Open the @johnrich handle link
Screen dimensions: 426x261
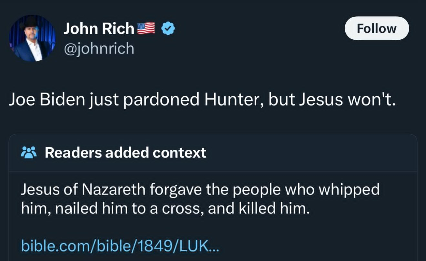click(x=98, y=48)
